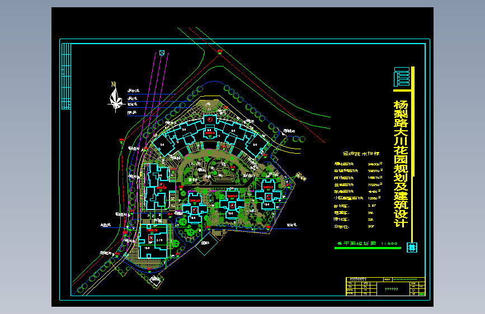Viewport: 485px width, 314px height.
Task: Click the cyan logo block above the yellow title
Action: pyautogui.click(x=402, y=77)
